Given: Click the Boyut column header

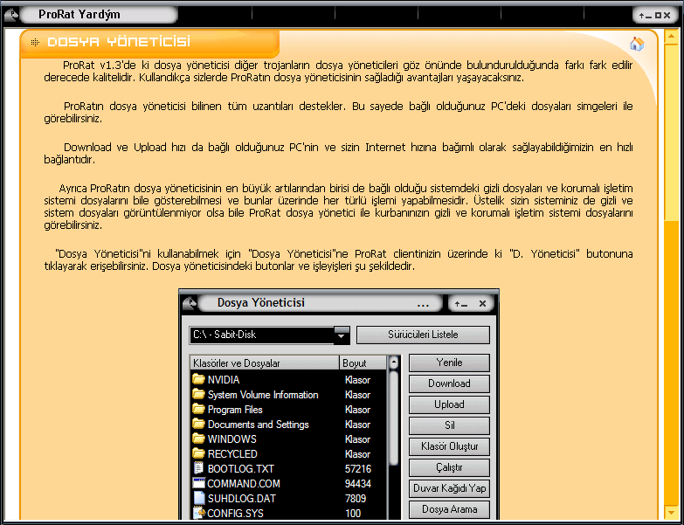Looking at the screenshot, I should pyautogui.click(x=362, y=363).
